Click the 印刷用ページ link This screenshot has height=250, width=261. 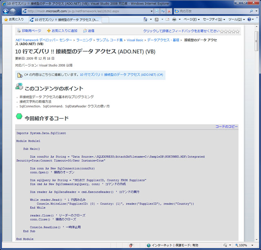[31, 31]
